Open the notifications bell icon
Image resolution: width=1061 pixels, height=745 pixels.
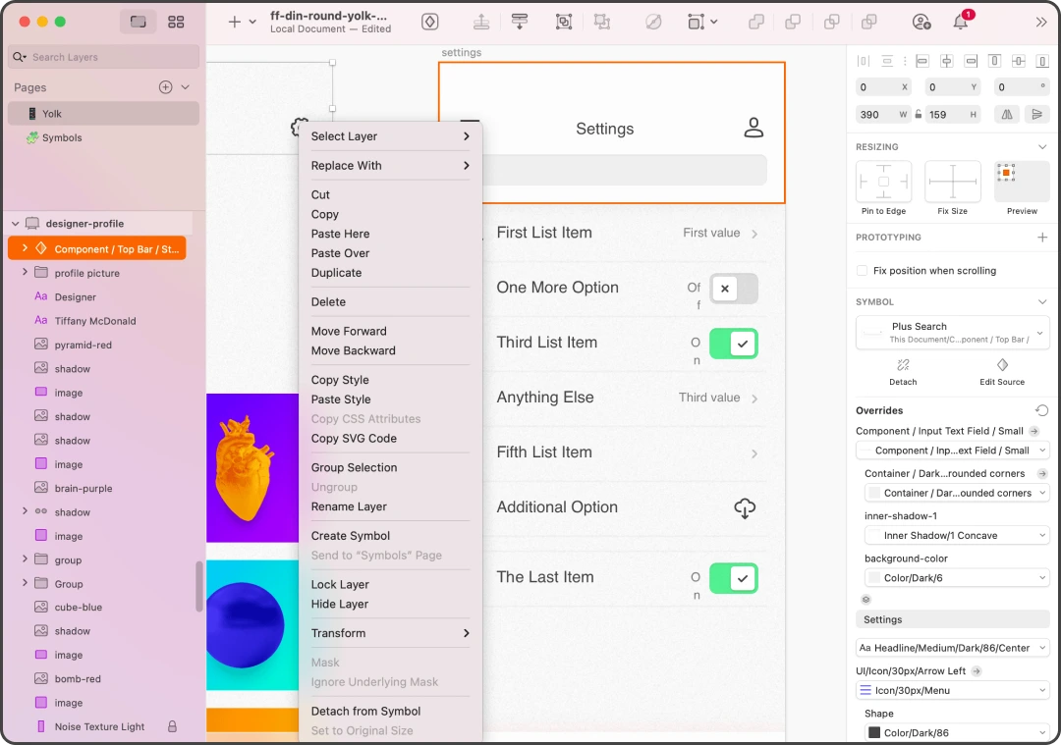tap(960, 22)
